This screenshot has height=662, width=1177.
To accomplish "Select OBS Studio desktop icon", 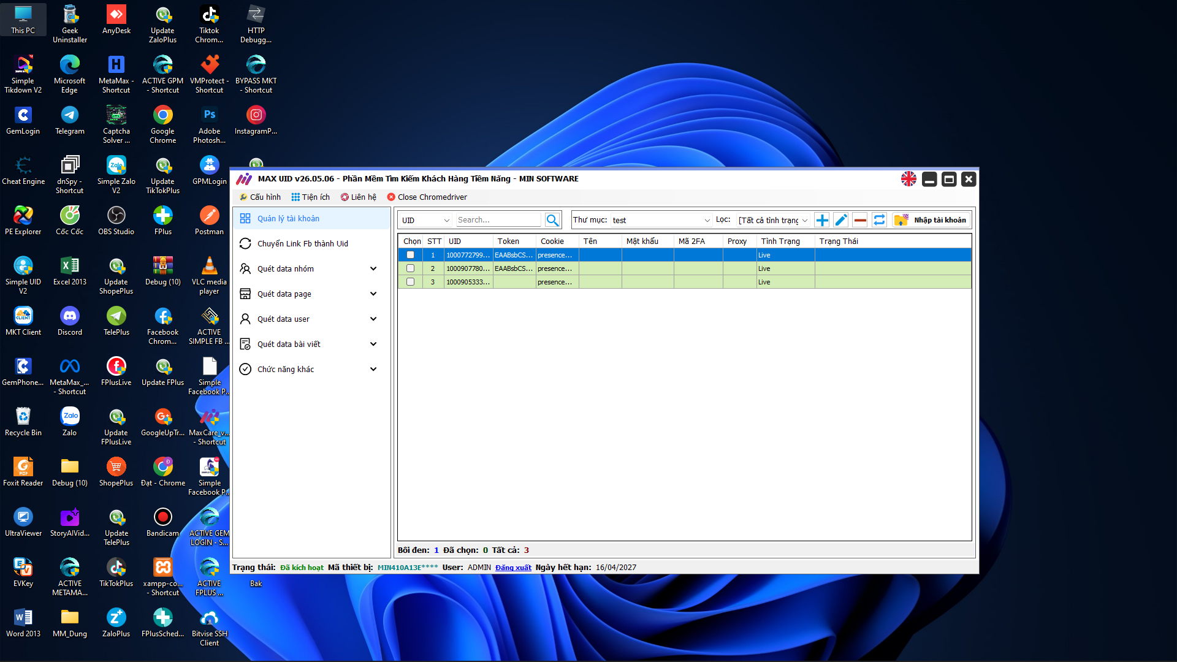I will coord(116,221).
